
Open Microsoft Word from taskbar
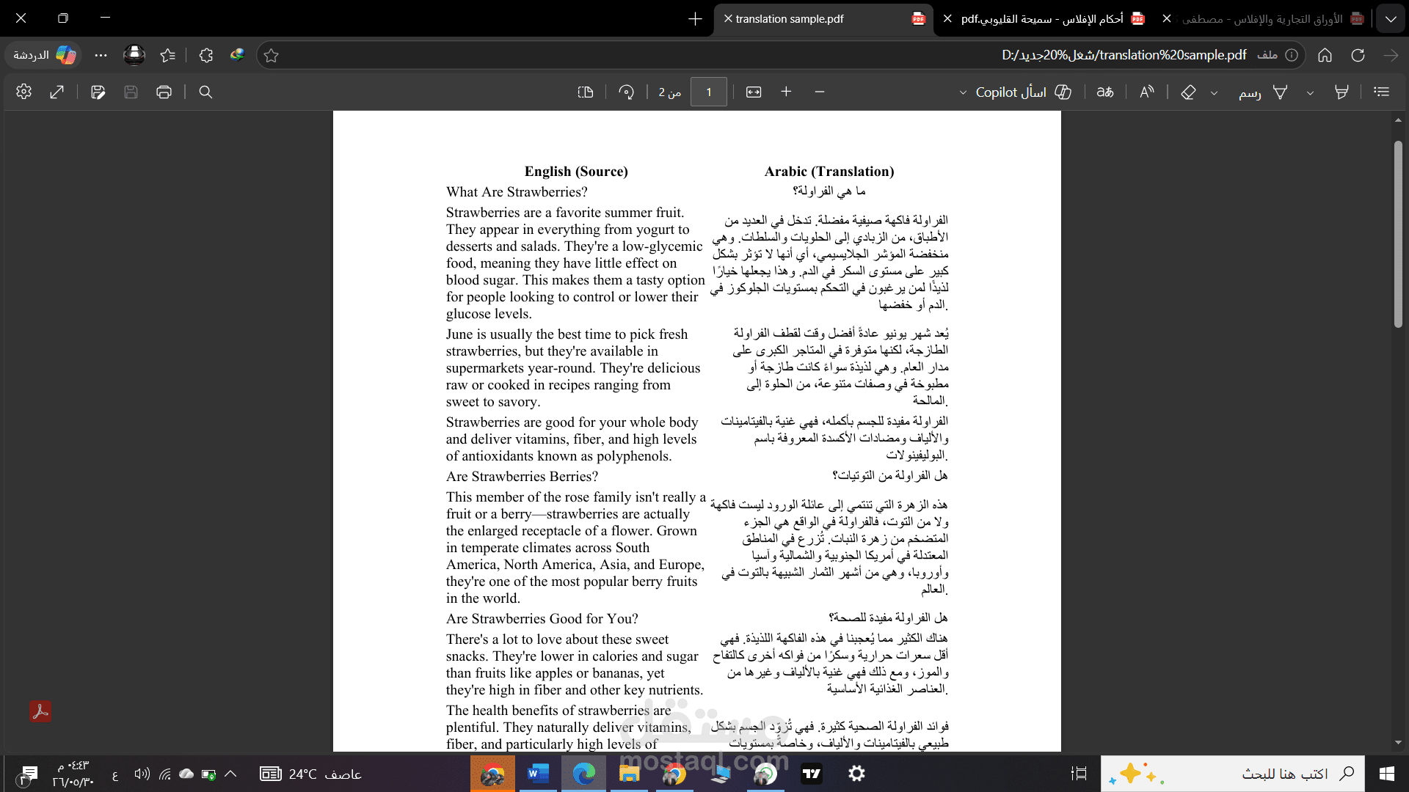(539, 774)
